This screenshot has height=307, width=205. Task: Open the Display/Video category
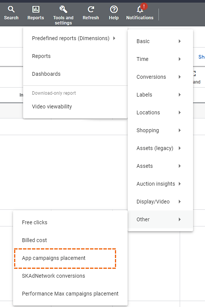click(160, 202)
